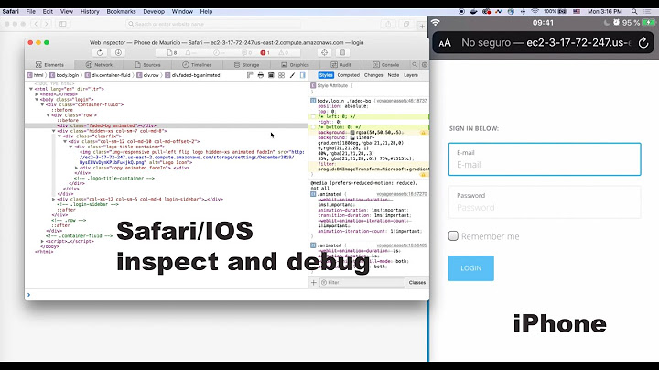Click Safari back arrow in background window
The image size is (659, 370).
tap(36, 24)
